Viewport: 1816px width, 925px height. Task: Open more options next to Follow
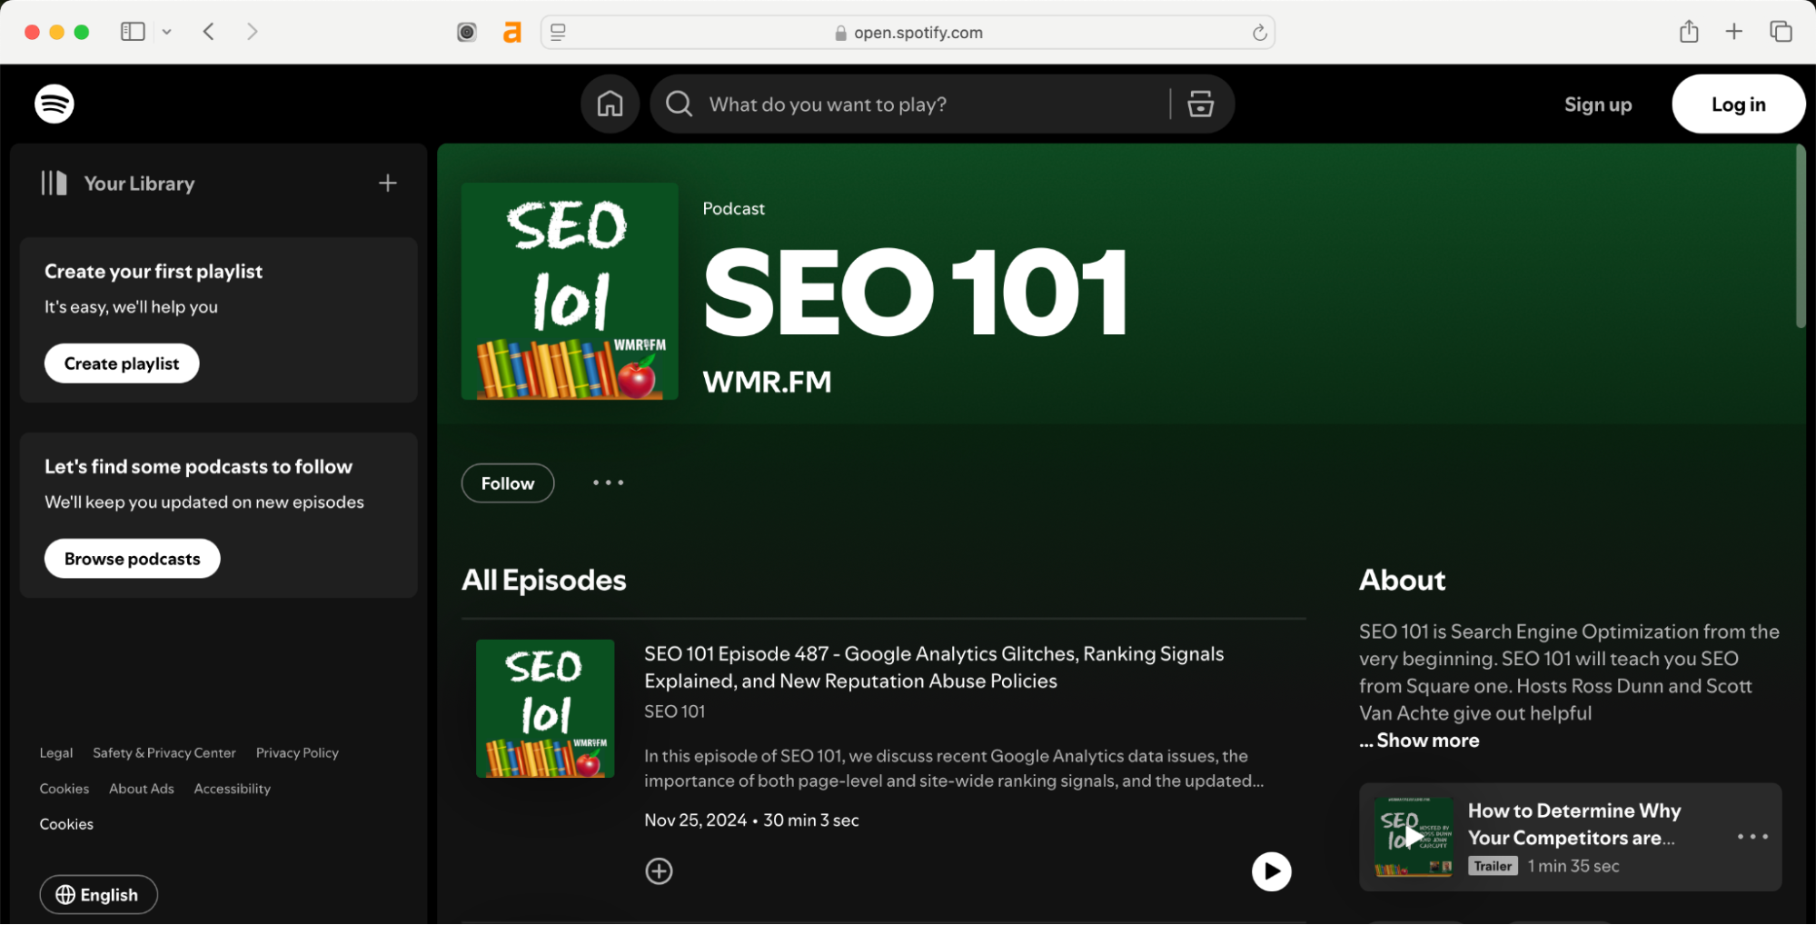point(609,482)
